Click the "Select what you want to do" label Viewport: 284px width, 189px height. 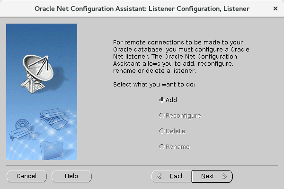pos(154,85)
